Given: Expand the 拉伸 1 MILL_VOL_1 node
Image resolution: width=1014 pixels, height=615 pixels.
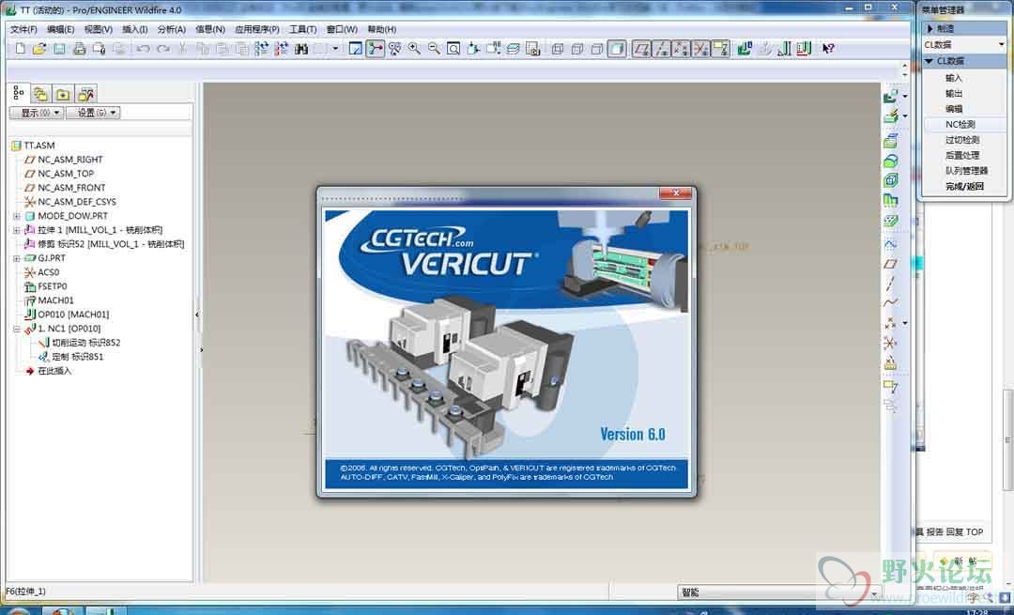Looking at the screenshot, I should click(17, 230).
